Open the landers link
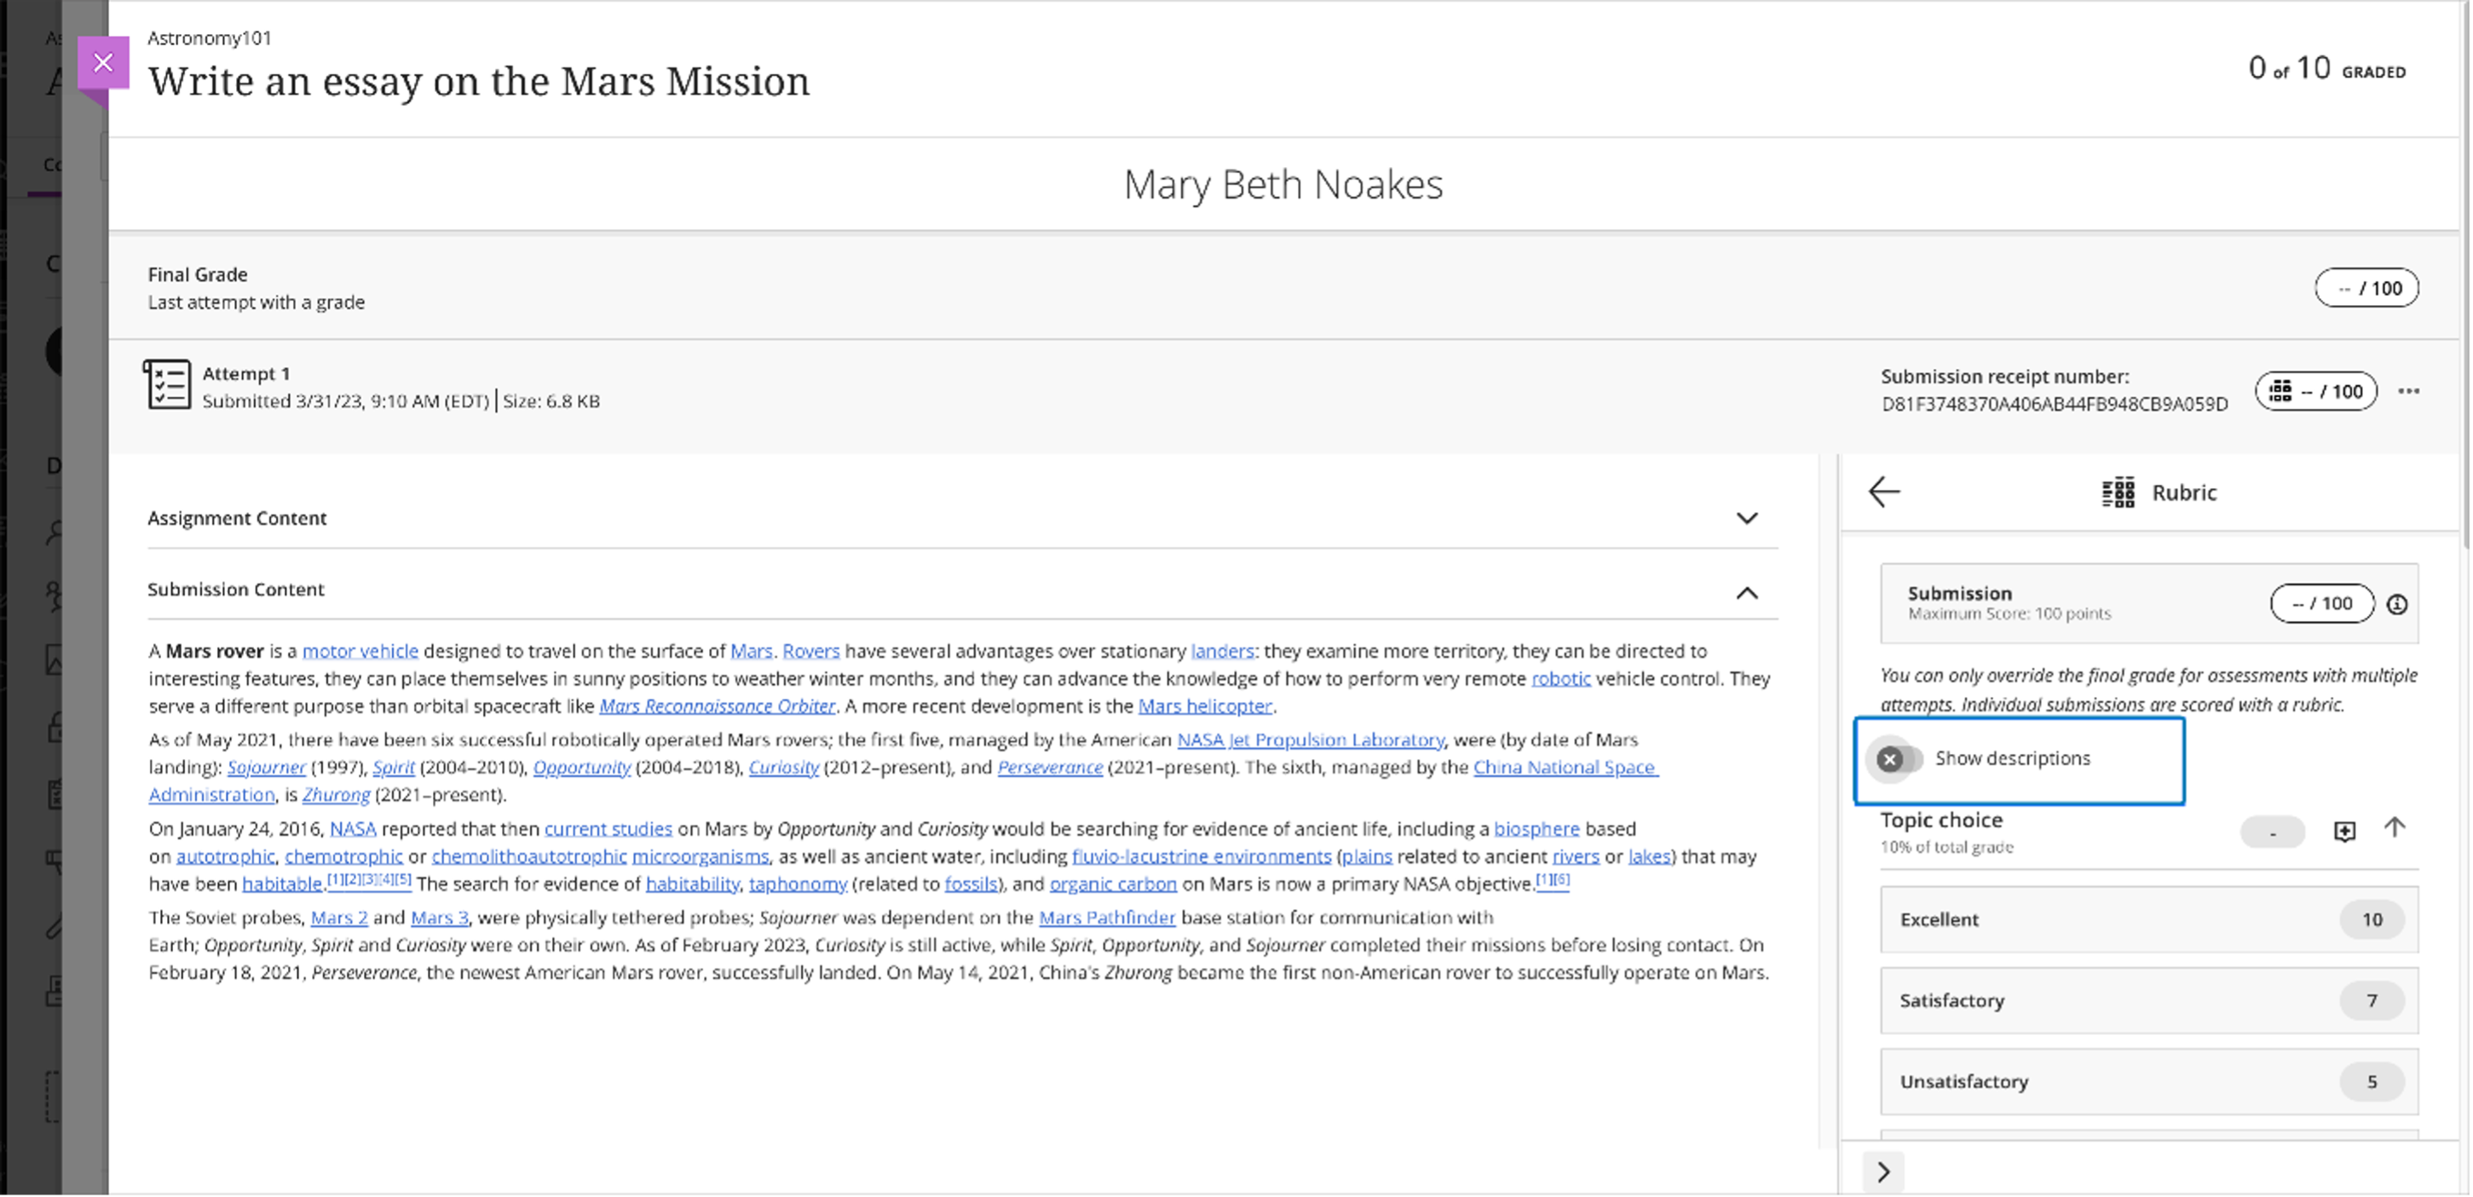 click(x=1222, y=651)
